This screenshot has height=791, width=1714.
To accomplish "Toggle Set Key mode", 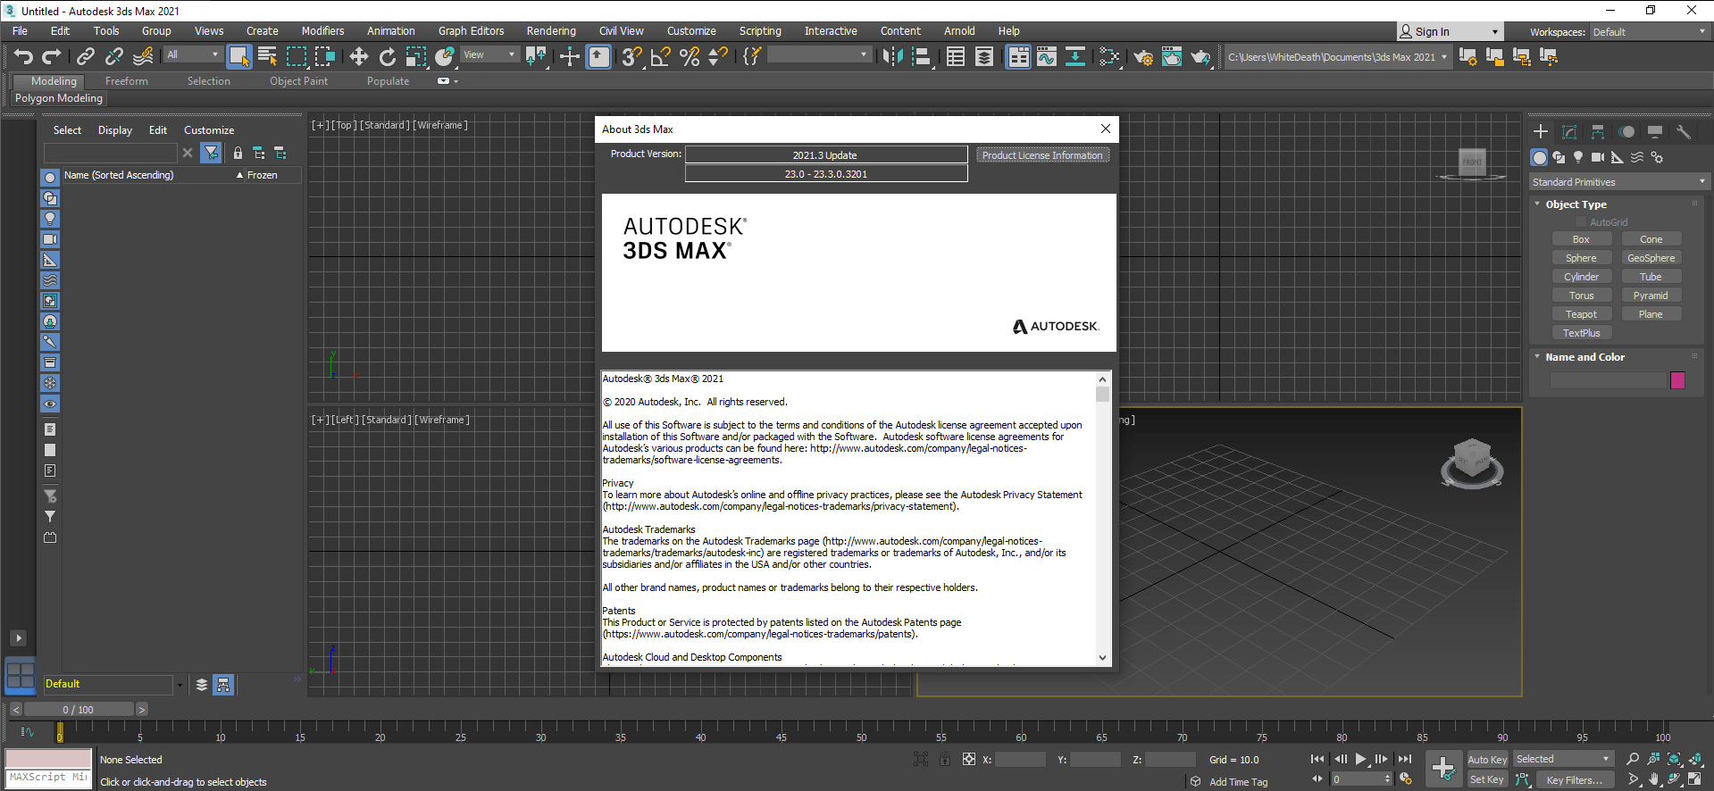I will pyautogui.click(x=1487, y=779).
